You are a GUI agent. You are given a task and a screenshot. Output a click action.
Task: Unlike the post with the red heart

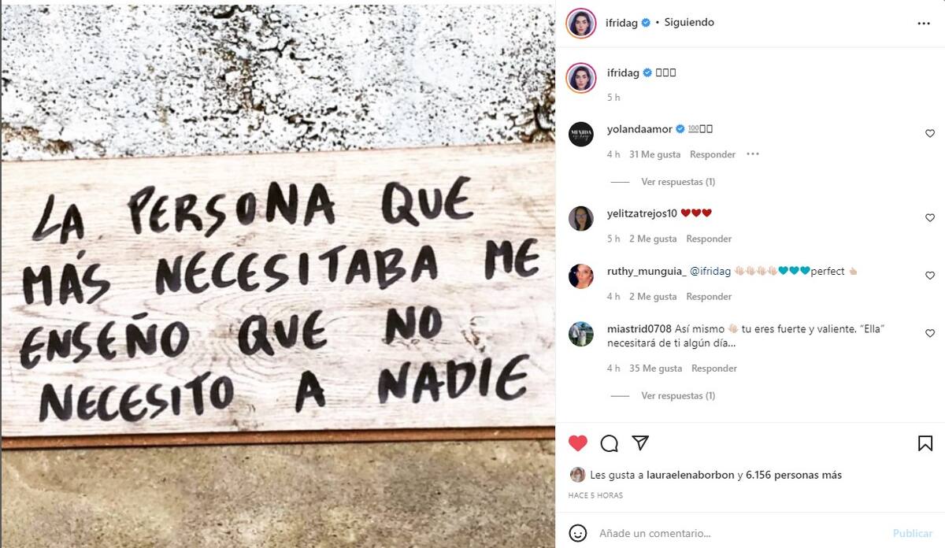578,443
